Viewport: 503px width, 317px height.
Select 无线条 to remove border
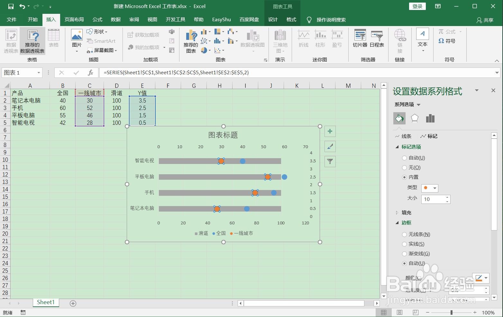point(404,234)
